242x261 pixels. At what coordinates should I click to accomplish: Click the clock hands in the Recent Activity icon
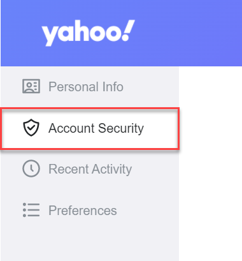click(32, 168)
